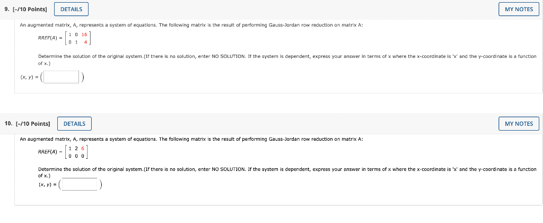The width and height of the screenshot is (543, 223).
Task: Click the question 10 points label
Action: pos(33,124)
